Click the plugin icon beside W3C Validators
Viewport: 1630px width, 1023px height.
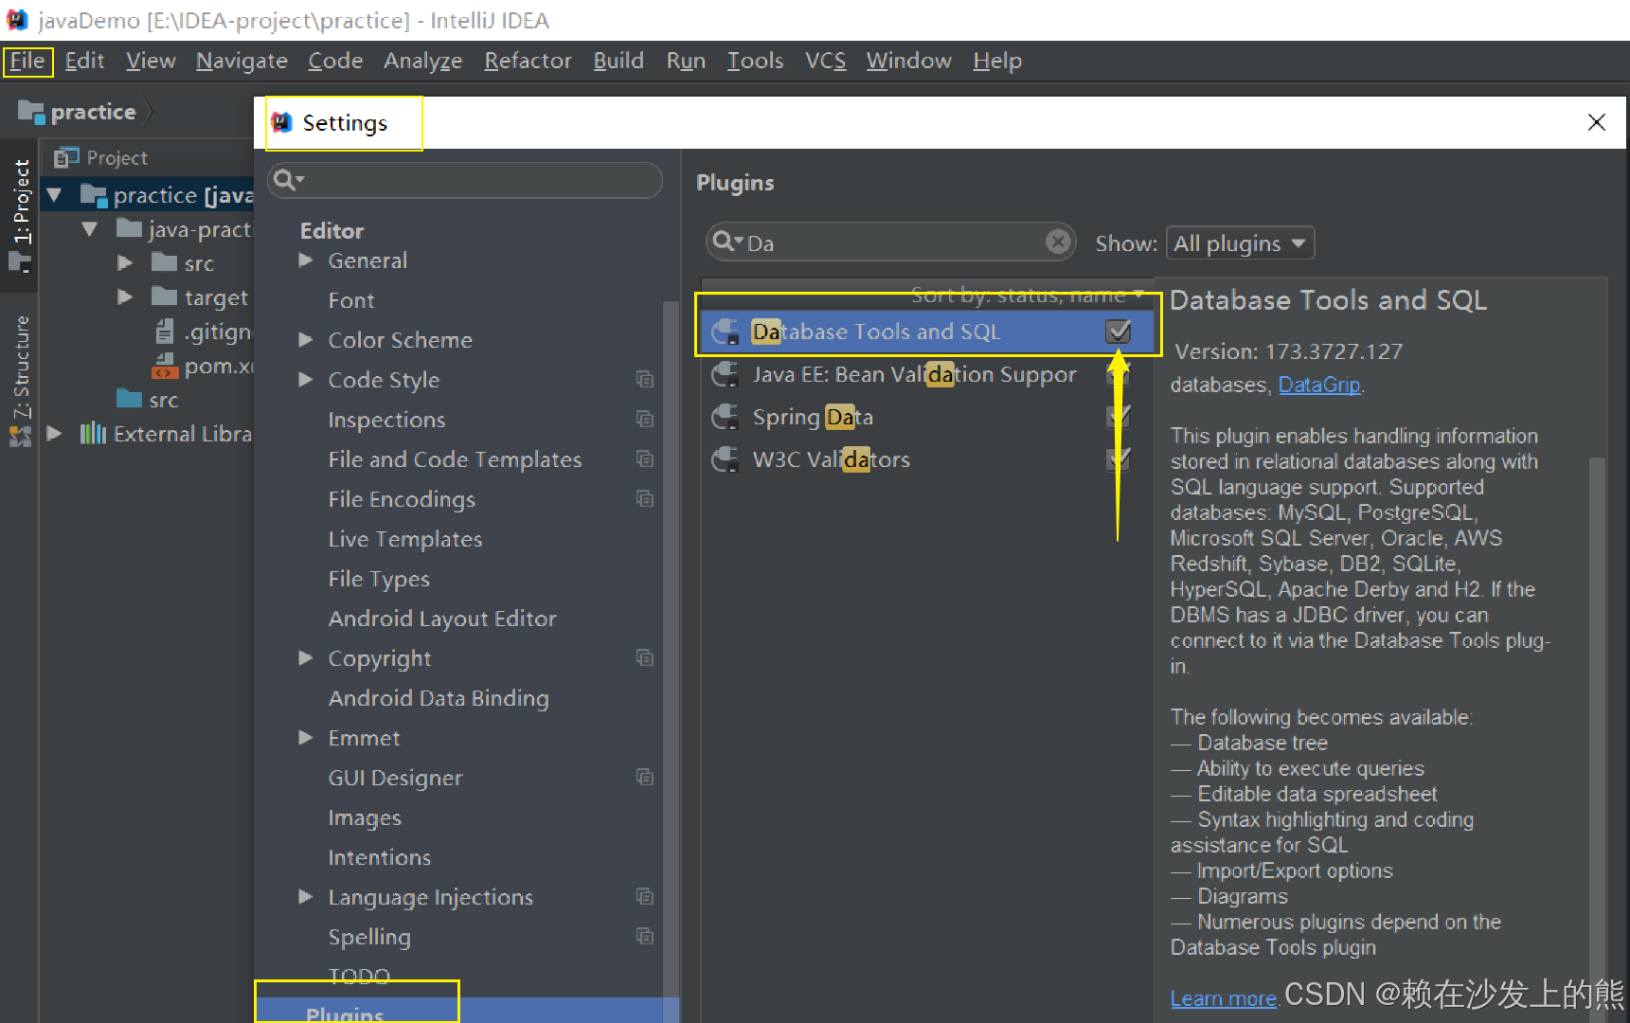click(x=726, y=459)
